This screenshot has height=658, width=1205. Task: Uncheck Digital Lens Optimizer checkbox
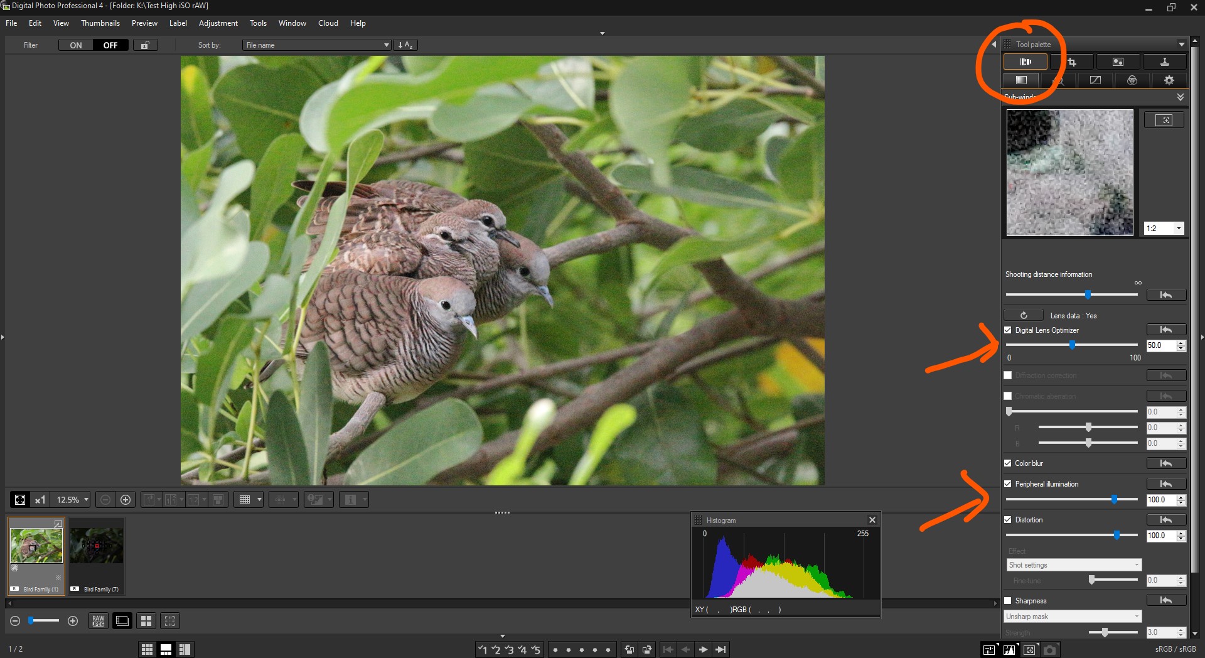(1008, 330)
